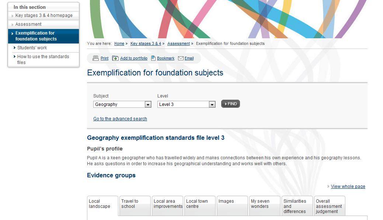Open the Level dropdown arrow

[x=212, y=104]
